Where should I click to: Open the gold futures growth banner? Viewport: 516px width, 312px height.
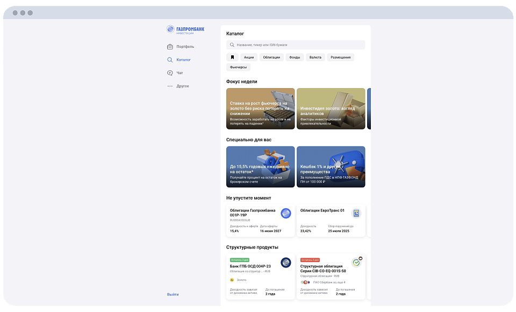pyautogui.click(x=260, y=108)
